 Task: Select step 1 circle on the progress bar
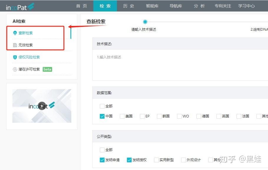[x=145, y=22]
